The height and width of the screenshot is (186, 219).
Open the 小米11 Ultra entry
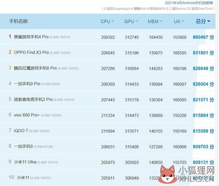point(25,162)
